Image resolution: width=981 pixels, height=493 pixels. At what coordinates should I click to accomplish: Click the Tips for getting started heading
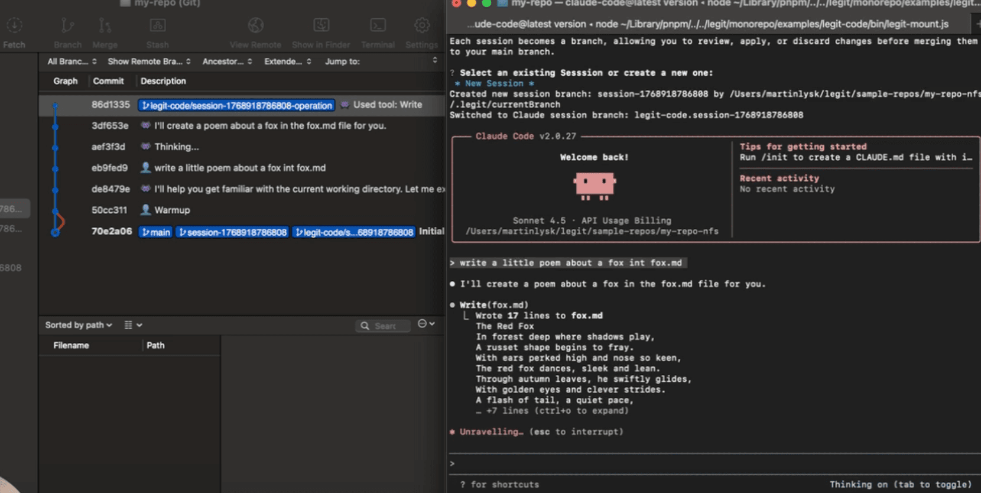(x=803, y=147)
